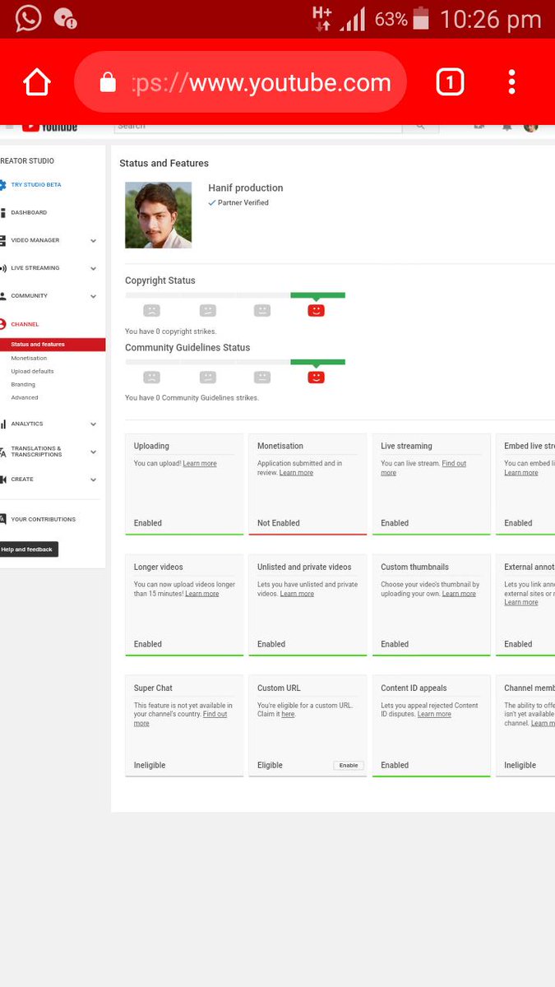Click the Enable button in Custom URL card
This screenshot has height=987, width=555.
pyautogui.click(x=349, y=765)
